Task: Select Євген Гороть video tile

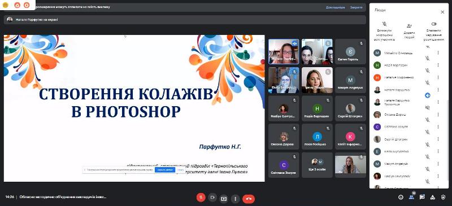Action: tap(350, 51)
